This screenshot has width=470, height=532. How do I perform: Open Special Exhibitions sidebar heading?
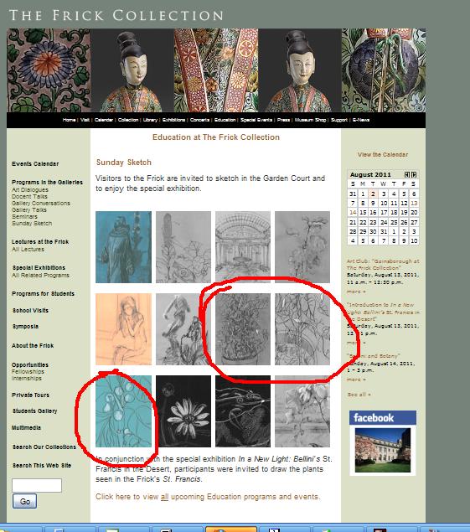(39, 268)
